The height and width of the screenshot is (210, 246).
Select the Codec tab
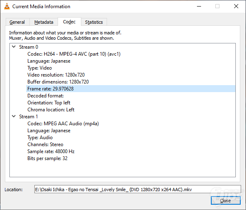tap(69, 22)
